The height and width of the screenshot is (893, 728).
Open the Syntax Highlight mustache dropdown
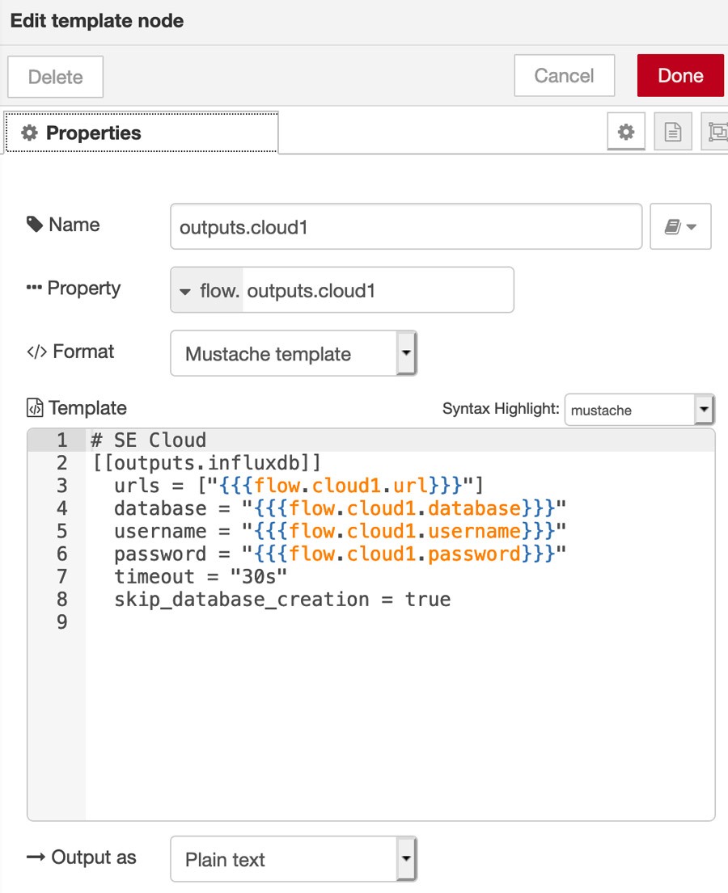pyautogui.click(x=639, y=410)
